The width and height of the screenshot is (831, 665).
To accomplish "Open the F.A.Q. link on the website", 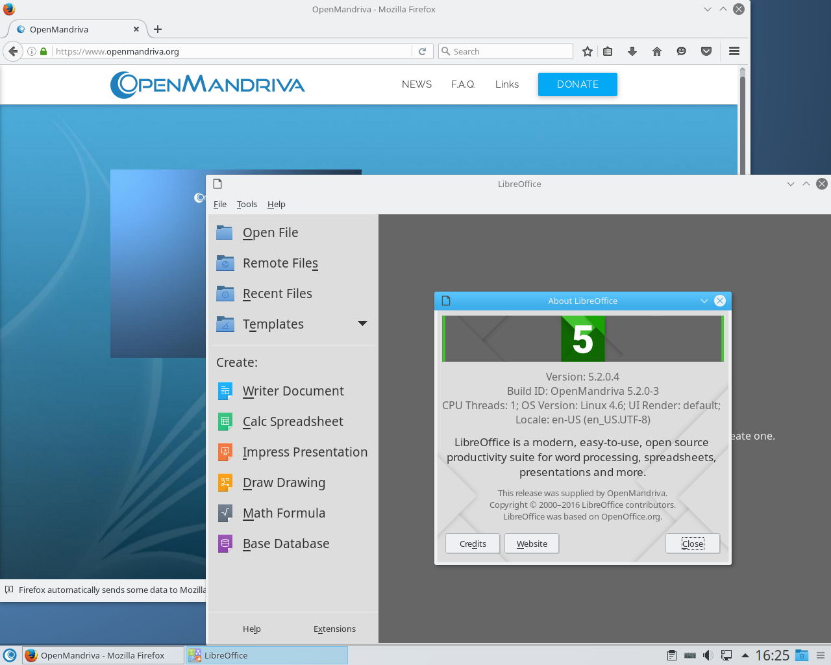I will tap(464, 84).
